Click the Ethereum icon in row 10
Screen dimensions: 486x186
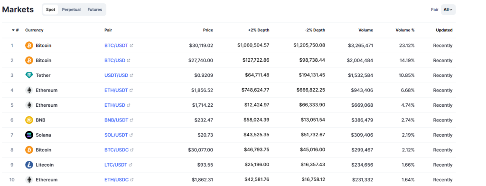pyautogui.click(x=29, y=180)
